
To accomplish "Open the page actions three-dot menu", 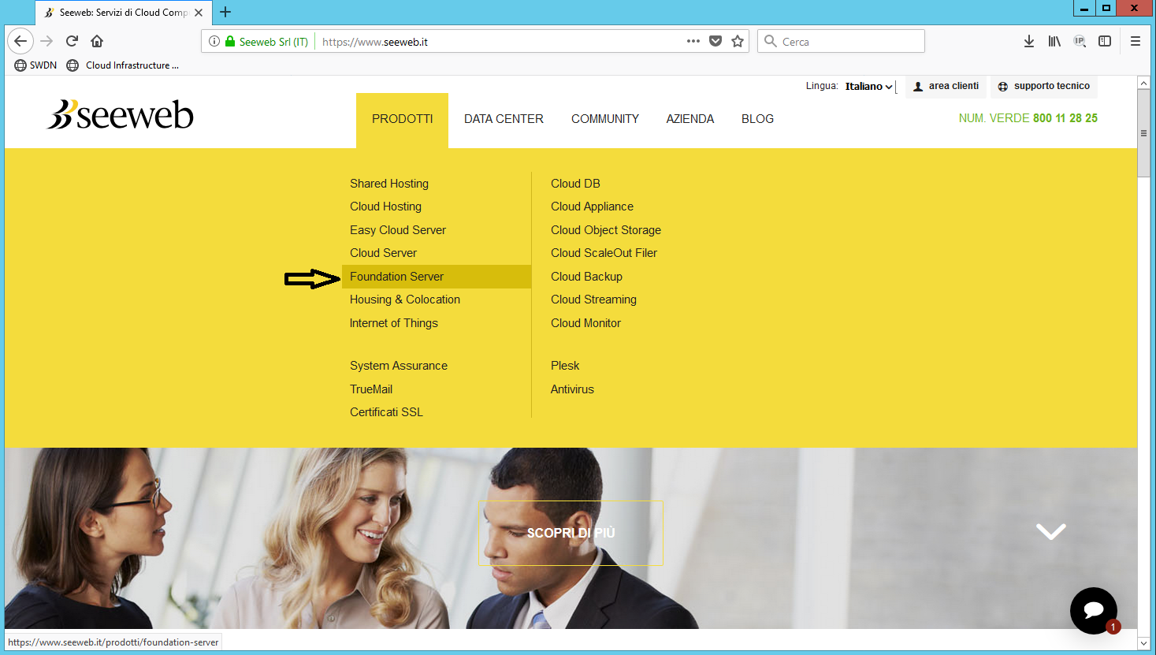I will point(693,41).
